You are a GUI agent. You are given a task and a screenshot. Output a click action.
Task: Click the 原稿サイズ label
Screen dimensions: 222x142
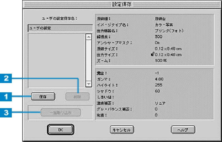point(107,49)
